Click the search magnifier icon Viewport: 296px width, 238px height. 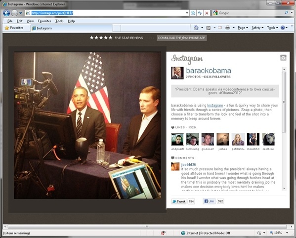tap(286, 13)
